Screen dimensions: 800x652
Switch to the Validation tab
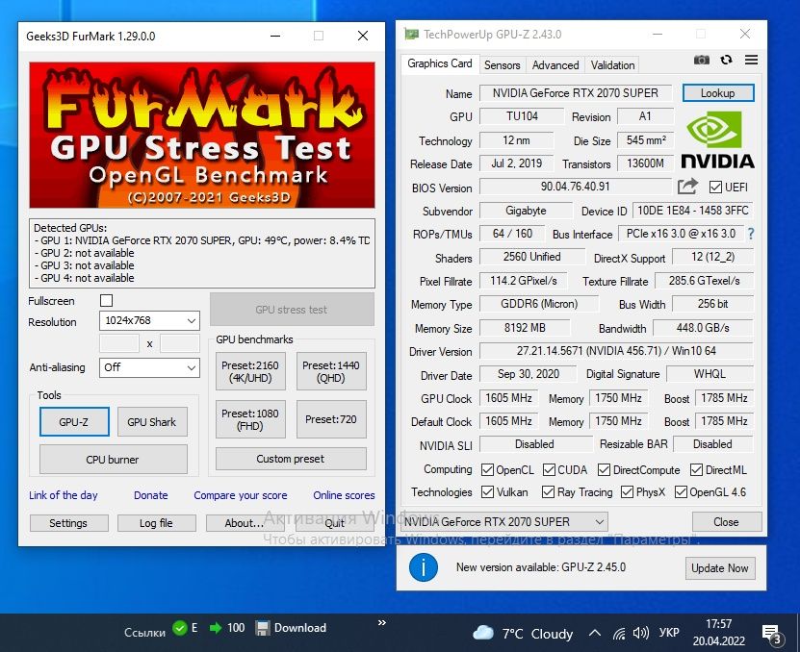click(612, 65)
